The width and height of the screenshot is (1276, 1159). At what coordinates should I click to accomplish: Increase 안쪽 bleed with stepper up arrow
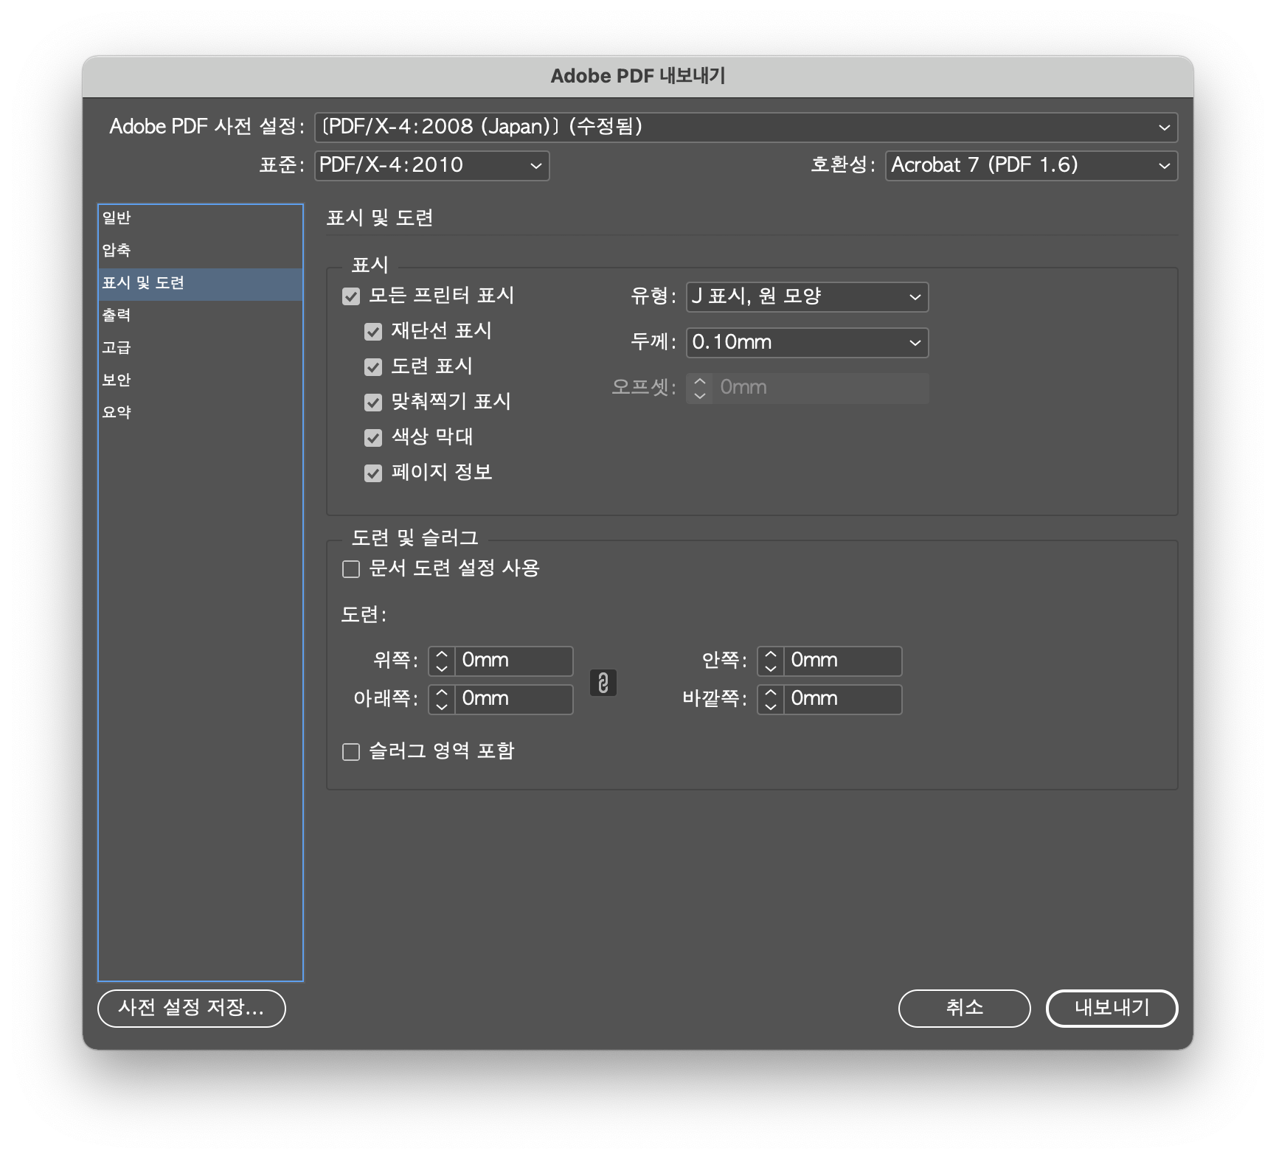771,653
